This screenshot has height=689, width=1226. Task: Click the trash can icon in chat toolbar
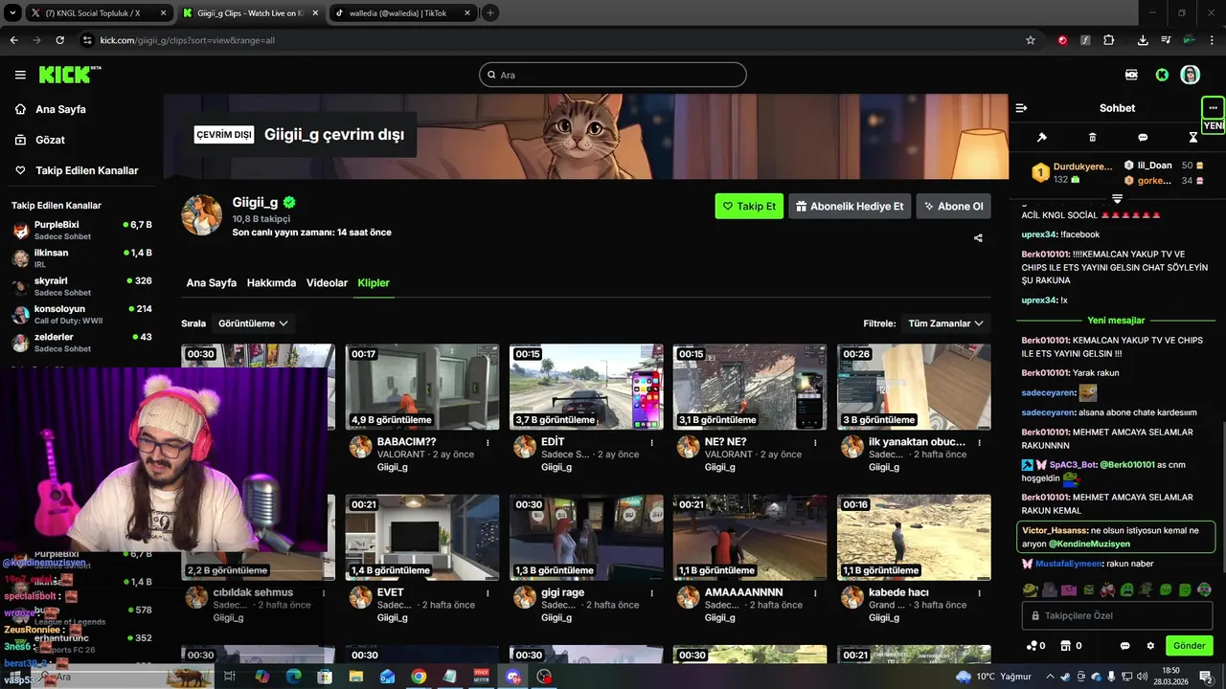(1093, 138)
